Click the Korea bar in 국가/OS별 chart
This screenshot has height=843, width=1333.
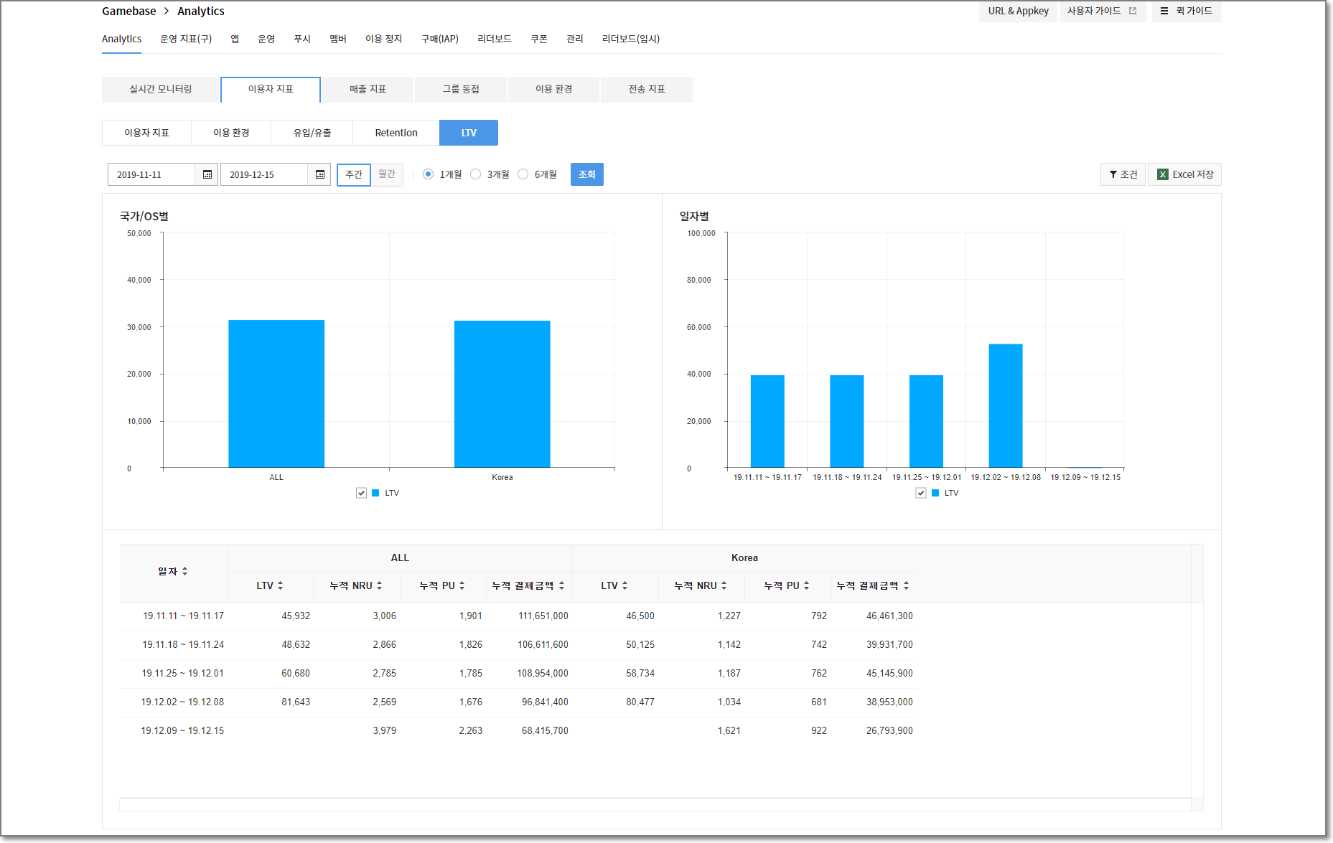click(502, 394)
